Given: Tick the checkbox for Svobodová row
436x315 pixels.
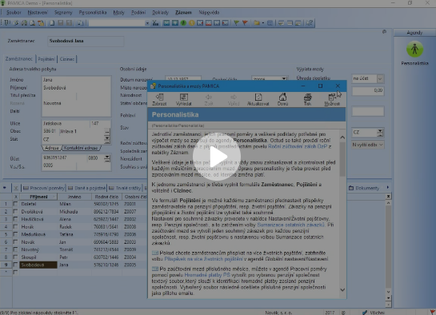Looking at the screenshot, I should (15, 265).
